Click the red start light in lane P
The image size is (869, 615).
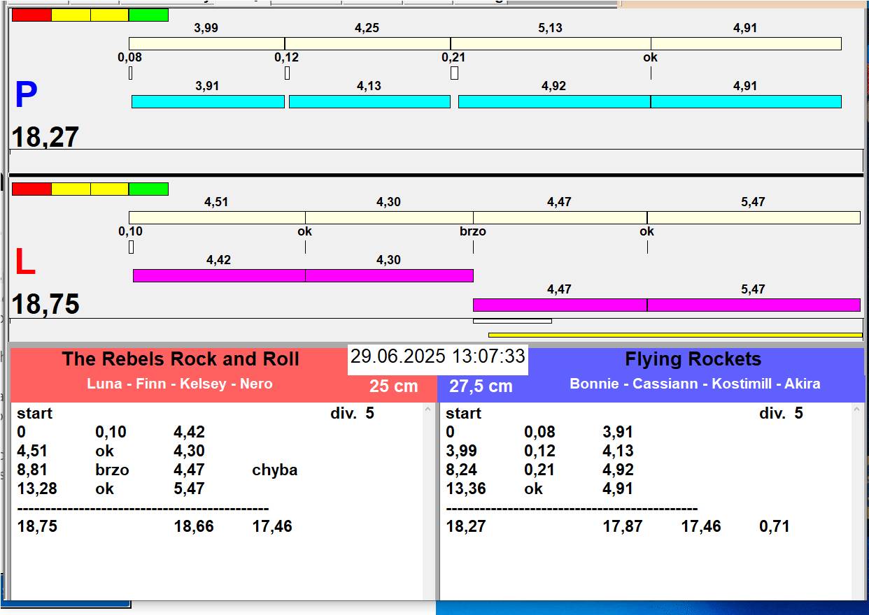[x=31, y=15]
